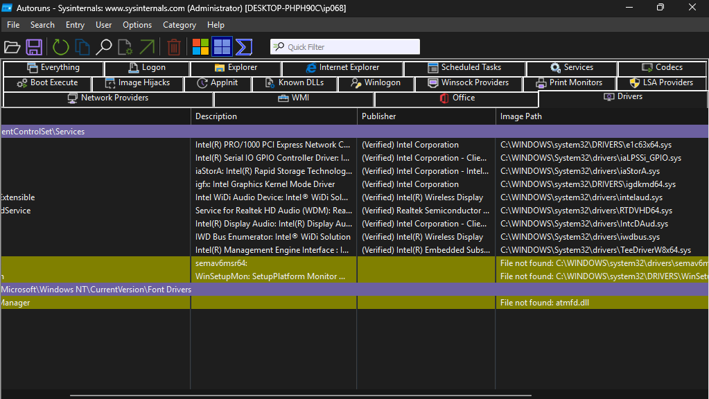Viewport: 709px width, 399px height.
Task: Switch to the Logon tab
Action: 147,68
